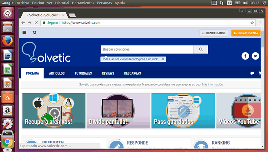The image size is (268, 152).
Task: Open network indicator in top panel
Action: coord(222,3)
